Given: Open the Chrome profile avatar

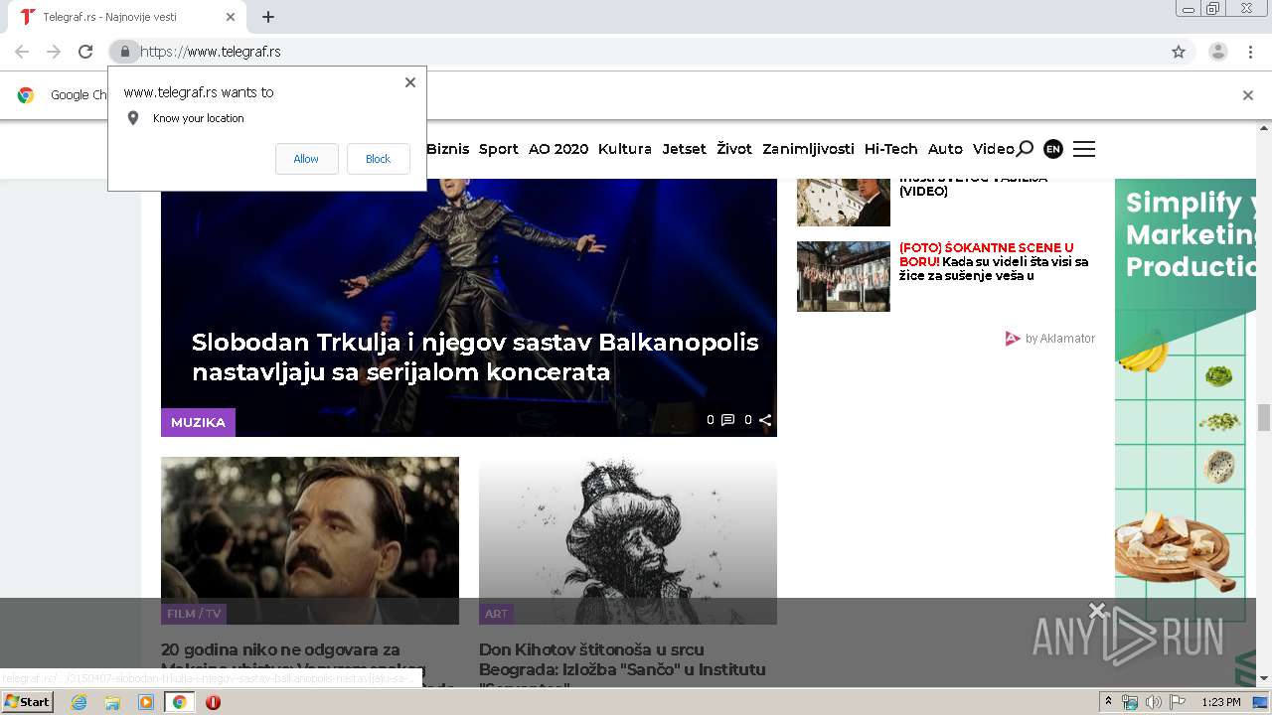Looking at the screenshot, I should pos(1217,52).
